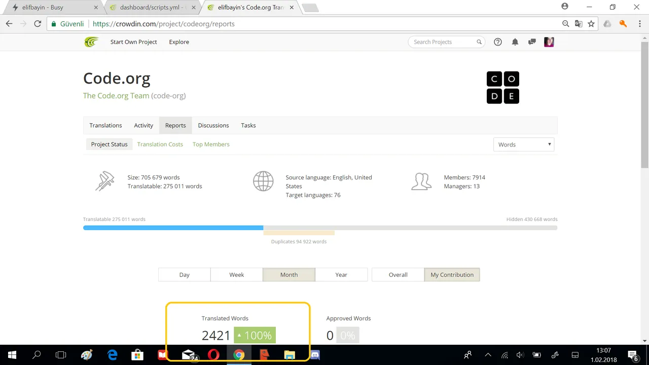The height and width of the screenshot is (365, 649).
Task: Open the Chrome menu three dots
Action: [639, 24]
